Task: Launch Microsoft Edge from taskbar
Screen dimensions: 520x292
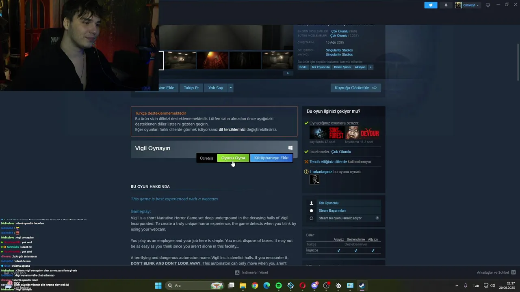Action: 266,286
